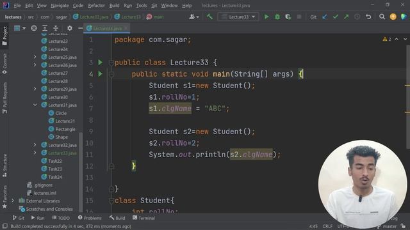Collapse the Lecture31.java tree node
The height and width of the screenshot is (230, 410).
[x=35, y=105]
